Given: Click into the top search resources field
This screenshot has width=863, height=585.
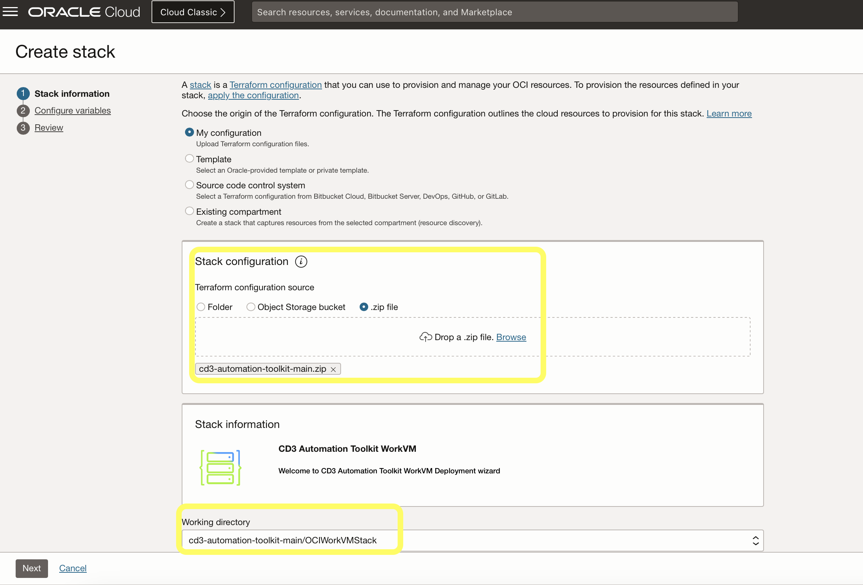Looking at the screenshot, I should point(495,12).
